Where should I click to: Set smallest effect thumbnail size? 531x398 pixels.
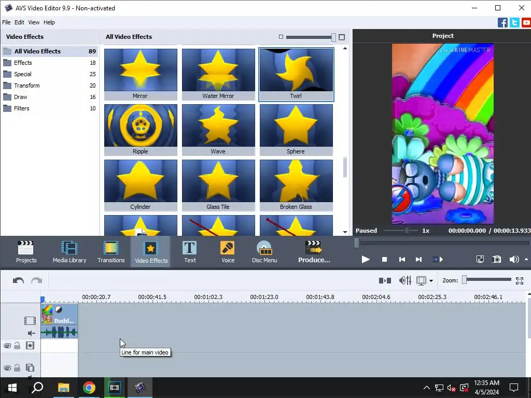pos(281,37)
